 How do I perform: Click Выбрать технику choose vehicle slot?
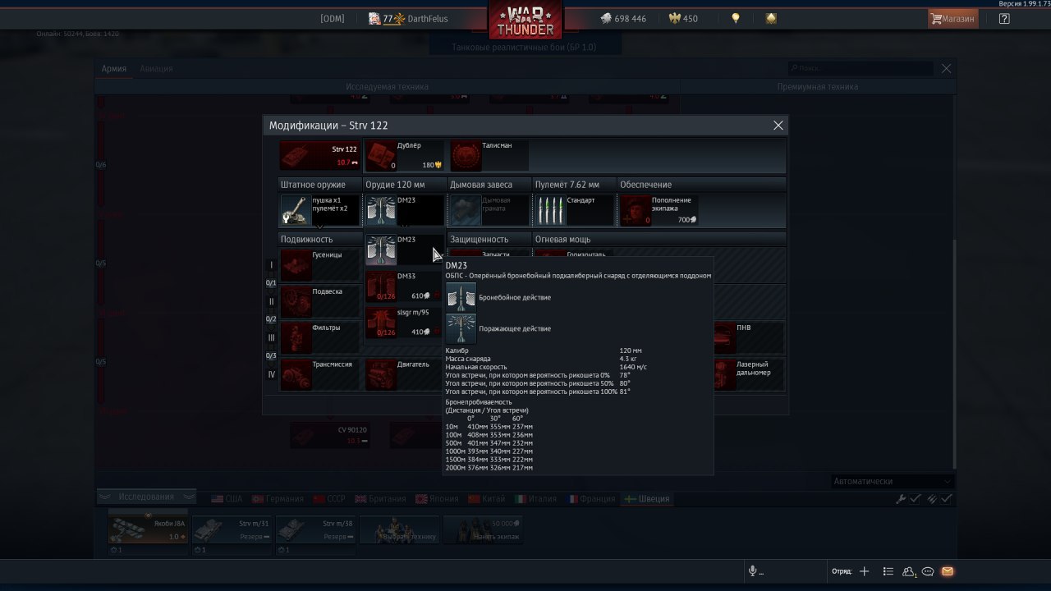399,530
